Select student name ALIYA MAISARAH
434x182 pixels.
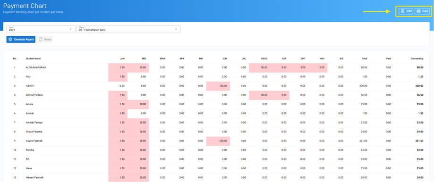point(36,67)
